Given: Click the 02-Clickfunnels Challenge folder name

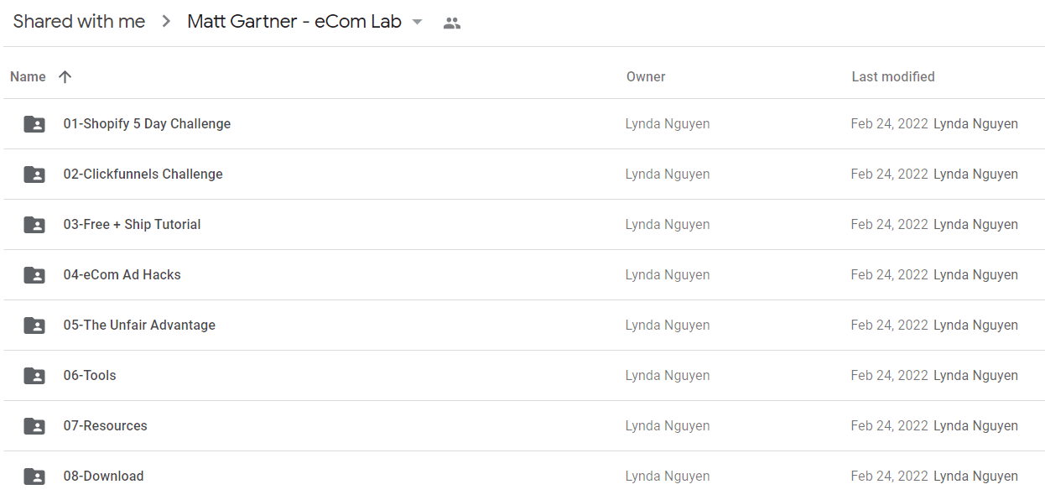Looking at the screenshot, I should [x=143, y=174].
